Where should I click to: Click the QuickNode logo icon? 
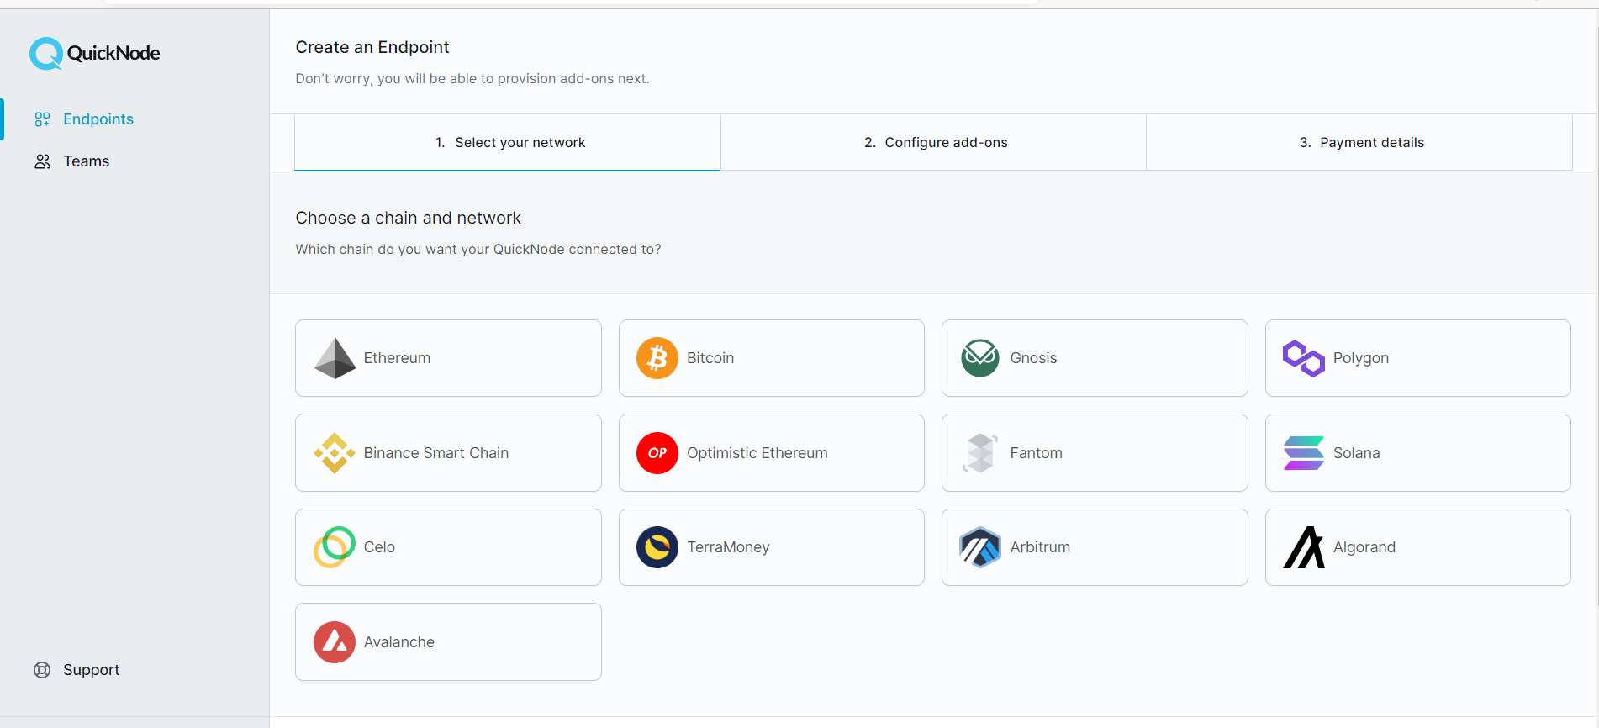pyautogui.click(x=46, y=54)
